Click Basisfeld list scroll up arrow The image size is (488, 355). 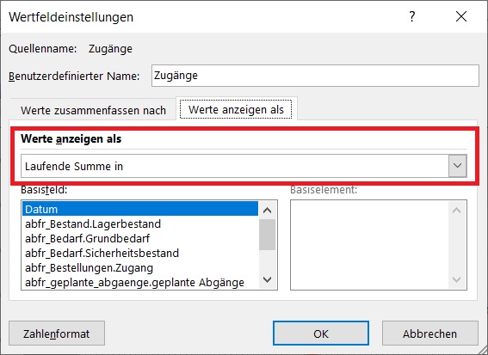pyautogui.click(x=268, y=211)
